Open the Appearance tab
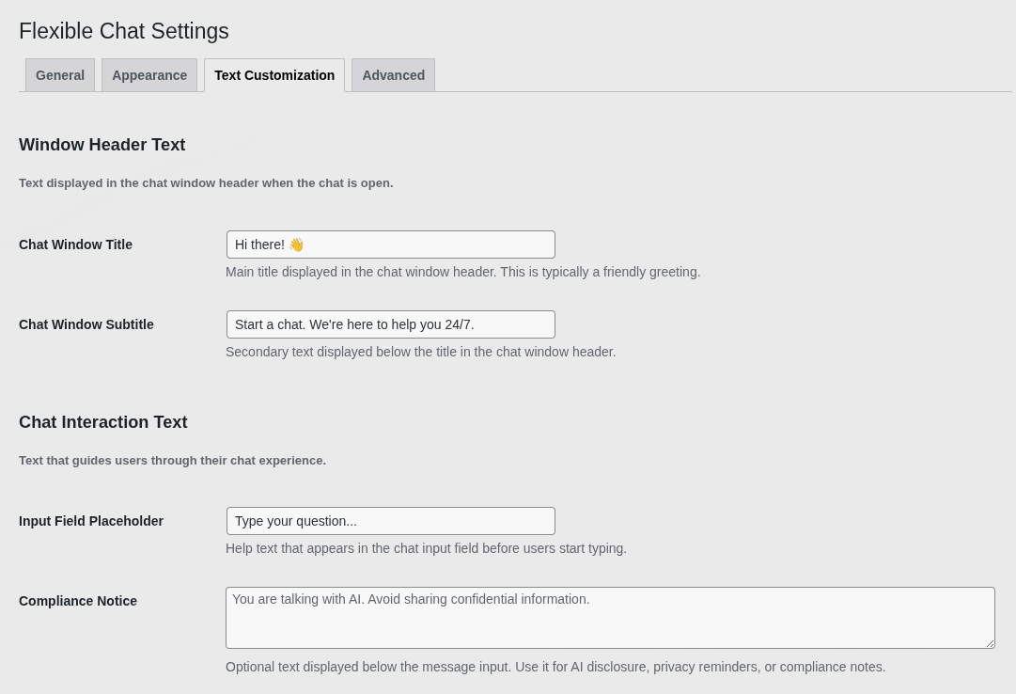This screenshot has height=694, width=1016. [x=149, y=75]
